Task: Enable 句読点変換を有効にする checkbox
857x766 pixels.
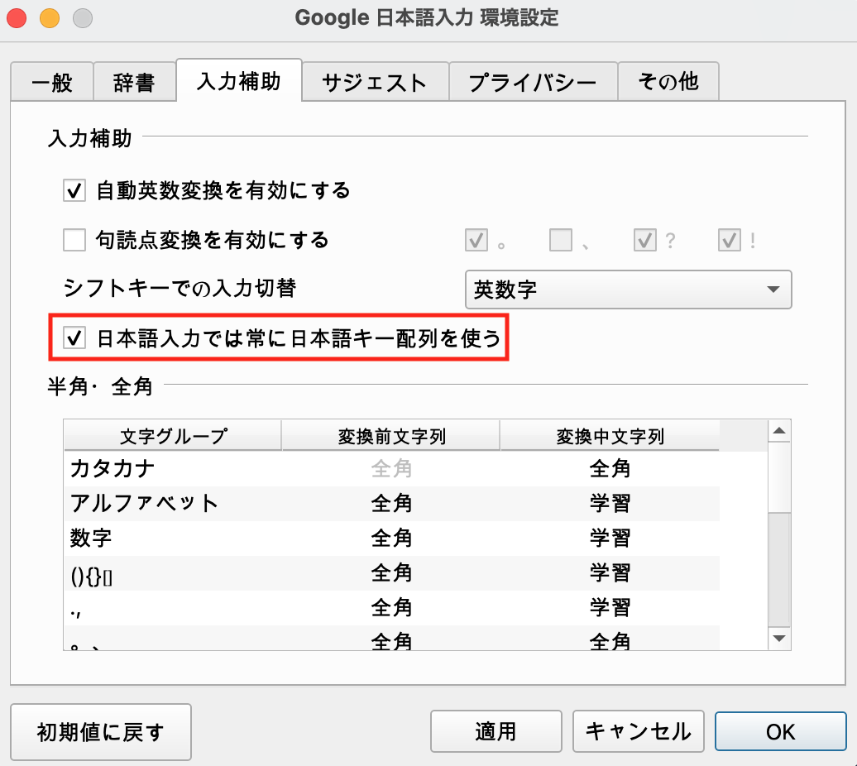Action: [x=74, y=240]
